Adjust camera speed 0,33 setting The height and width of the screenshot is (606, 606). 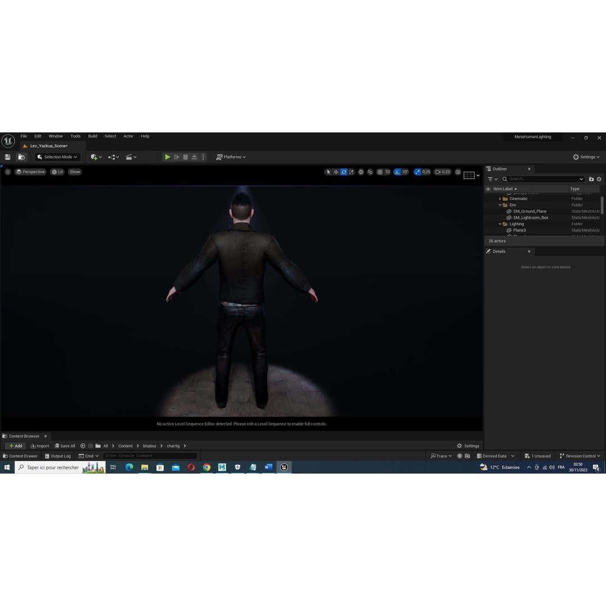[443, 172]
